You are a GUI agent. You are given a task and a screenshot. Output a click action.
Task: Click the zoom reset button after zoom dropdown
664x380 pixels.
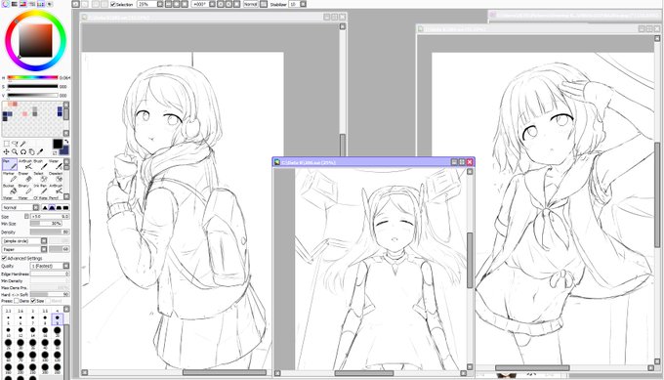[x=185, y=4]
